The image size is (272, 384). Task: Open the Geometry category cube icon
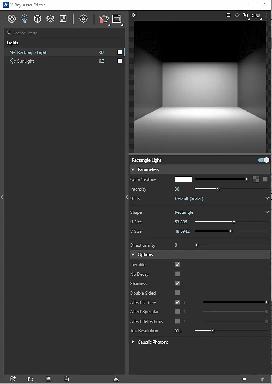(37, 19)
